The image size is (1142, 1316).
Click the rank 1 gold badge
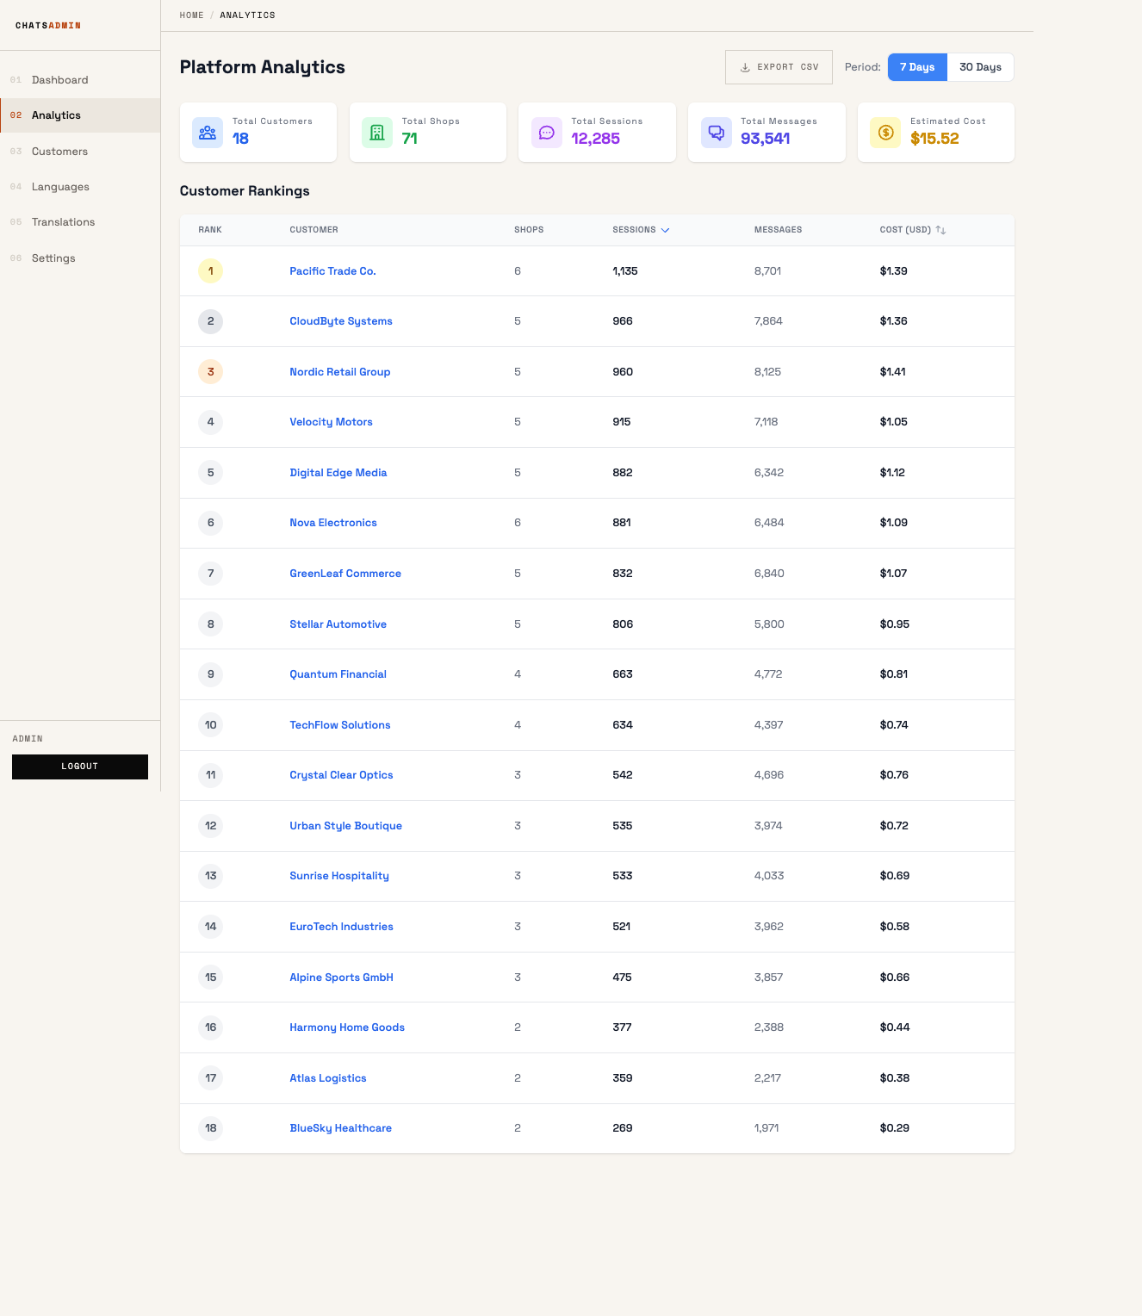click(210, 270)
